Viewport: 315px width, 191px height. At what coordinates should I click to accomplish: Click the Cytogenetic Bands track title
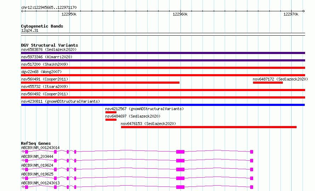pos(42,26)
